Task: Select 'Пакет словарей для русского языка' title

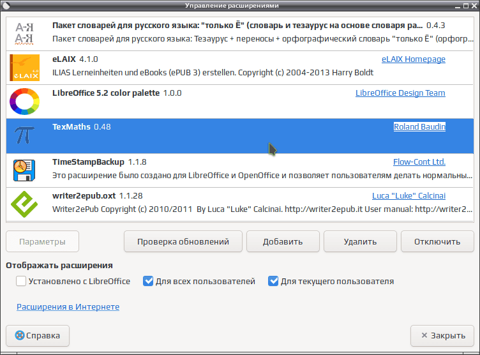Action: point(237,26)
